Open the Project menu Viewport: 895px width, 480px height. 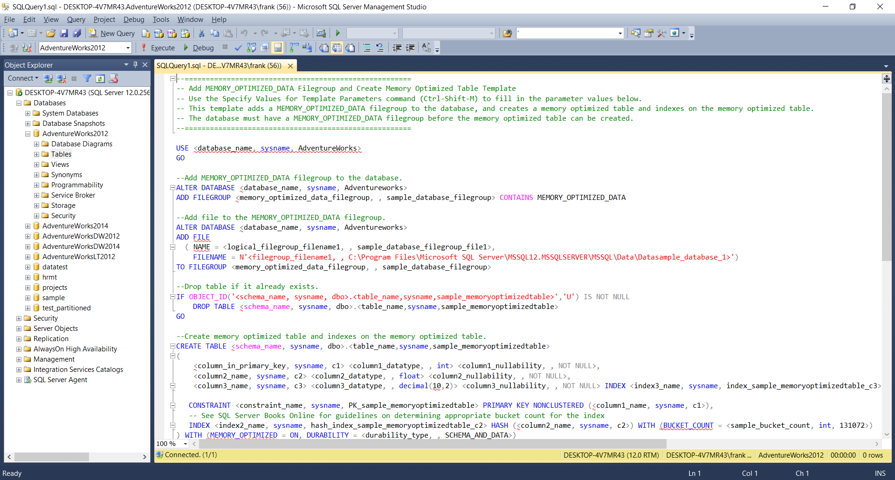pos(104,20)
